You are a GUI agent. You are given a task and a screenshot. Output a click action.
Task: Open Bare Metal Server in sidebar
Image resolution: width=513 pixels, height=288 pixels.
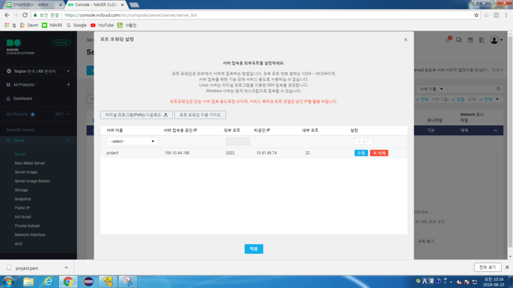(30, 163)
